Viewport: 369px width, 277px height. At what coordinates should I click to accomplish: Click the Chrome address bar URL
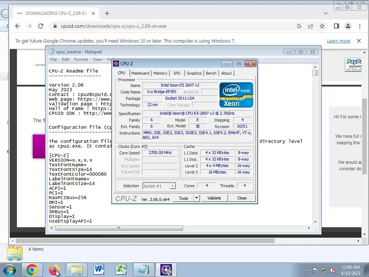[114, 26]
